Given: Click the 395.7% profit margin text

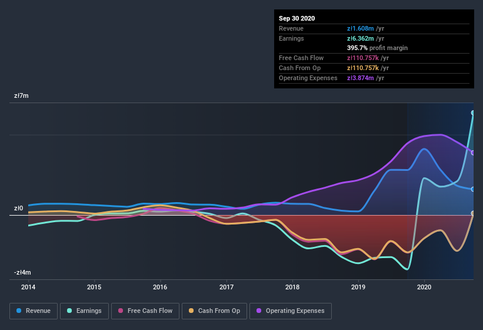Looking at the screenshot, I should (377, 48).
